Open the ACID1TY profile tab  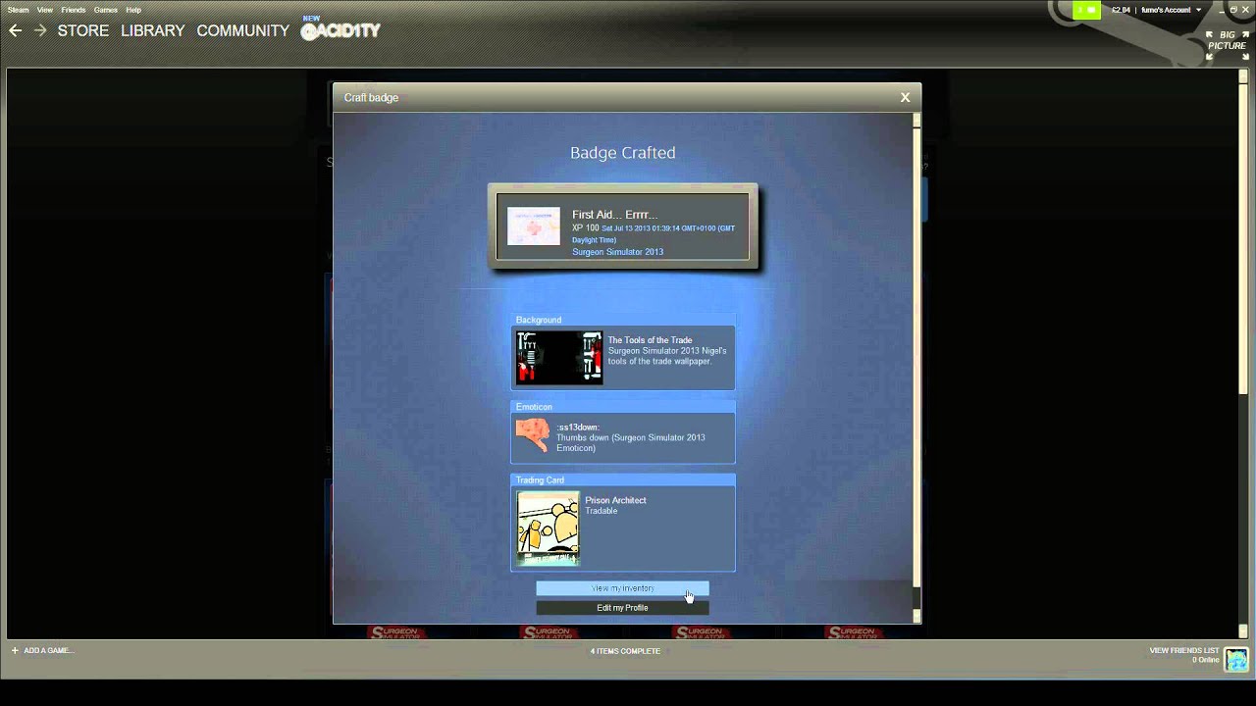[340, 30]
